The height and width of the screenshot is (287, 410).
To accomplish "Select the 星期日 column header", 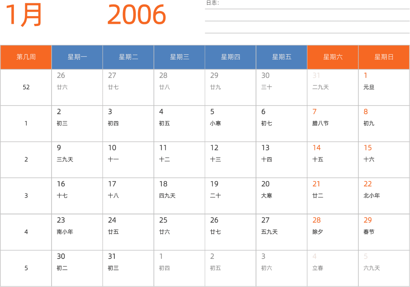I will pyautogui.click(x=384, y=57).
